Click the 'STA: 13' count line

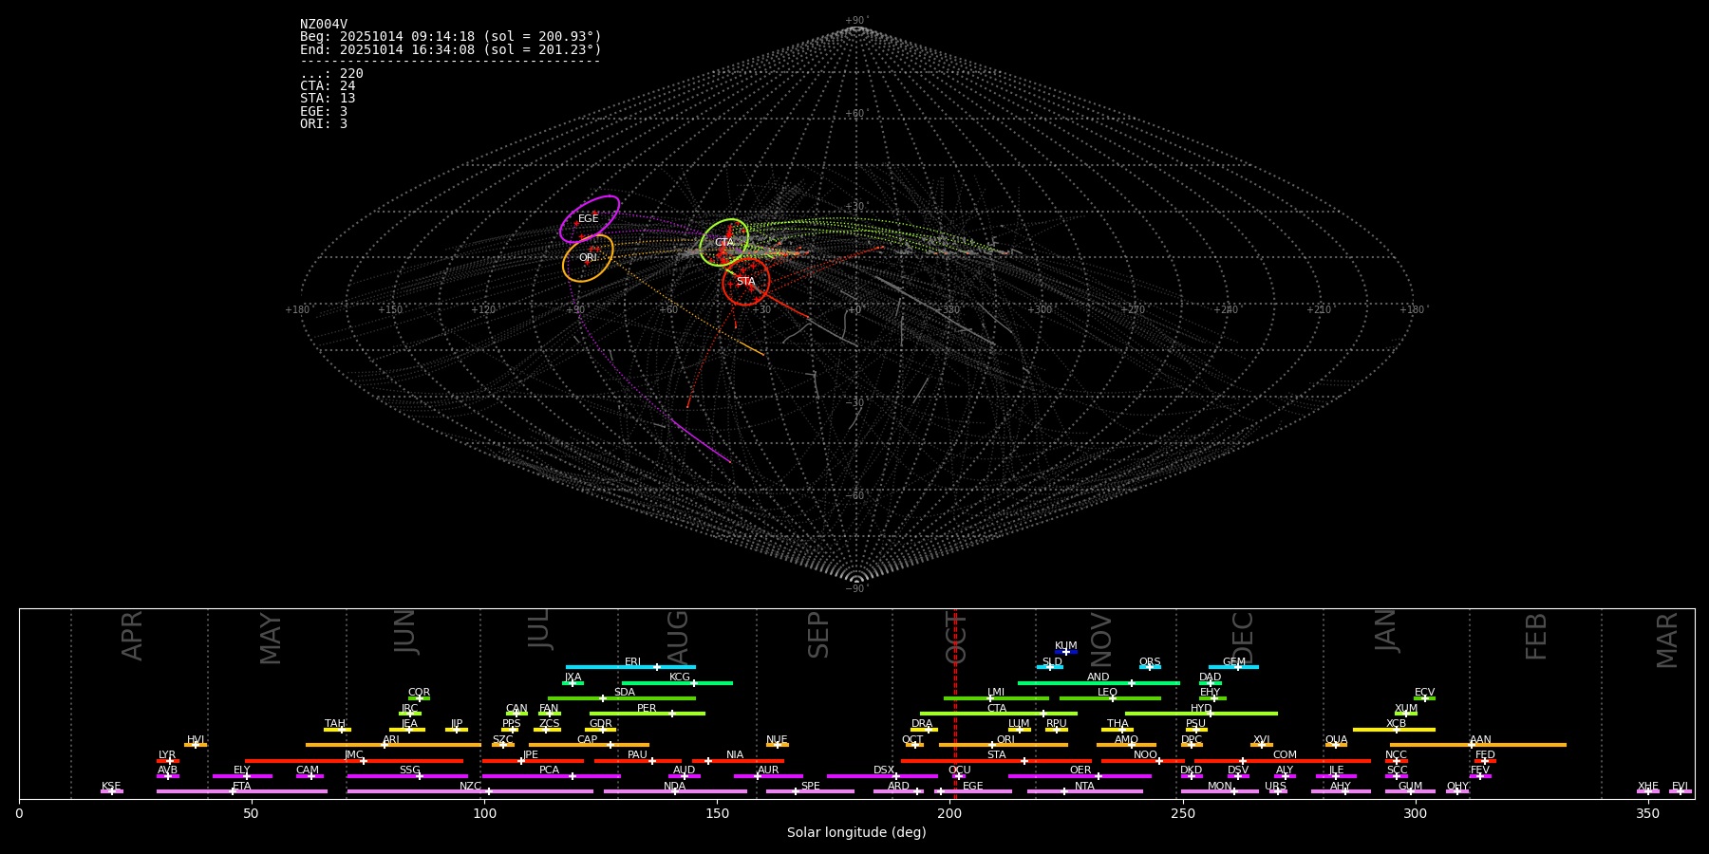[x=328, y=99]
